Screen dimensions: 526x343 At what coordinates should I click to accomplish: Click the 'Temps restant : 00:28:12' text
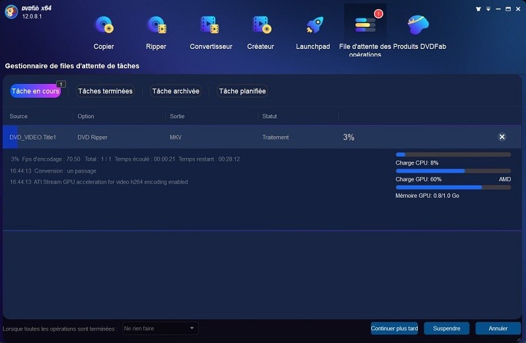pyautogui.click(x=209, y=159)
